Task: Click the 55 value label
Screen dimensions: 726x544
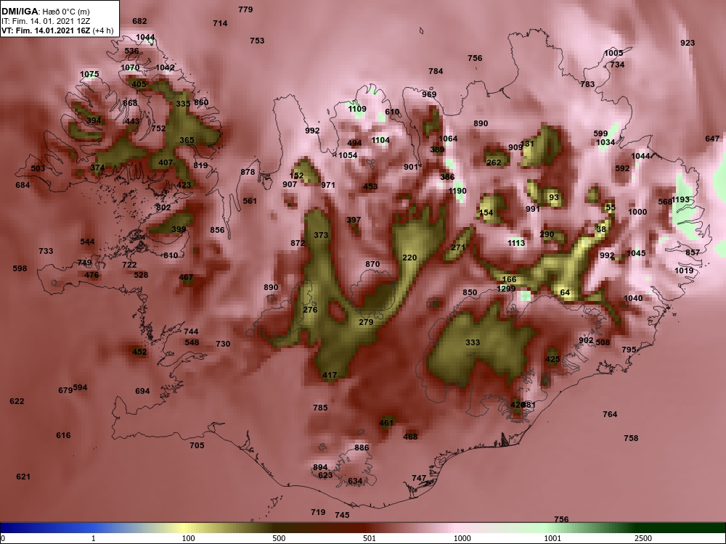Action: (x=611, y=207)
